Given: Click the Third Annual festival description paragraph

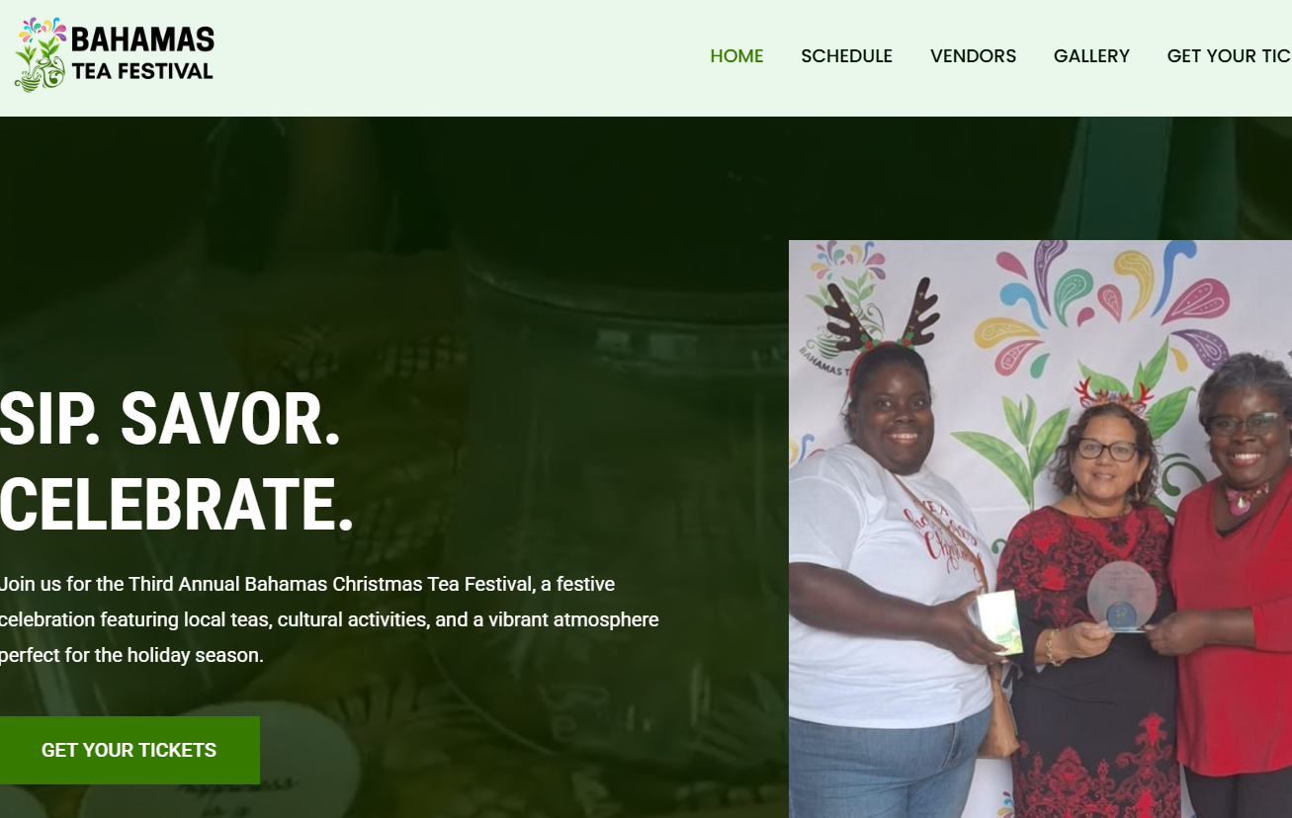Looking at the screenshot, I should click(x=329, y=619).
